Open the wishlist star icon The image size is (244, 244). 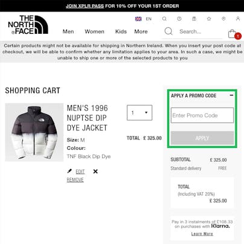click(209, 19)
